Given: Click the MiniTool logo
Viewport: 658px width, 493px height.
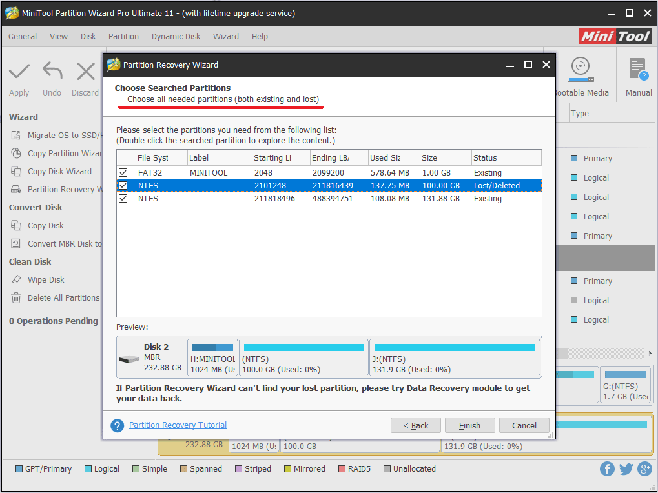Looking at the screenshot, I should point(616,36).
